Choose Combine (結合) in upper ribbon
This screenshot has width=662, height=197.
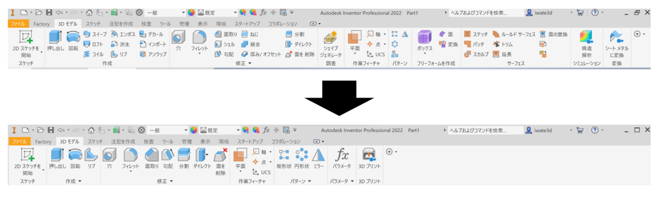[x=250, y=44]
